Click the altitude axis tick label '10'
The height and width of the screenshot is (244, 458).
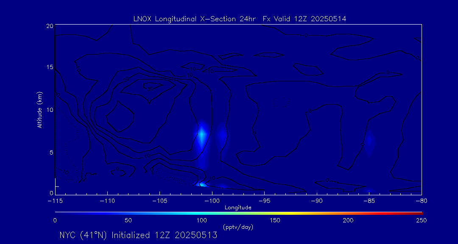pyautogui.click(x=49, y=110)
